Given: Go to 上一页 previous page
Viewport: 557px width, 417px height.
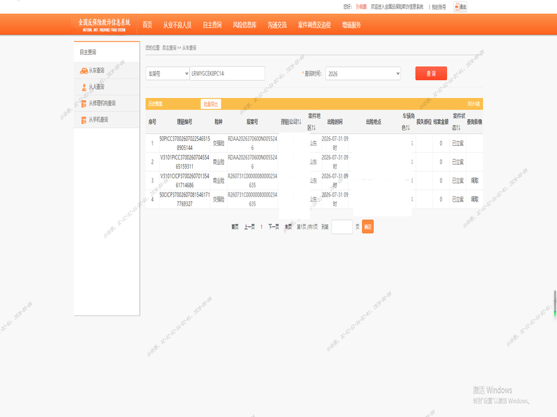Looking at the screenshot, I should click(x=249, y=227).
